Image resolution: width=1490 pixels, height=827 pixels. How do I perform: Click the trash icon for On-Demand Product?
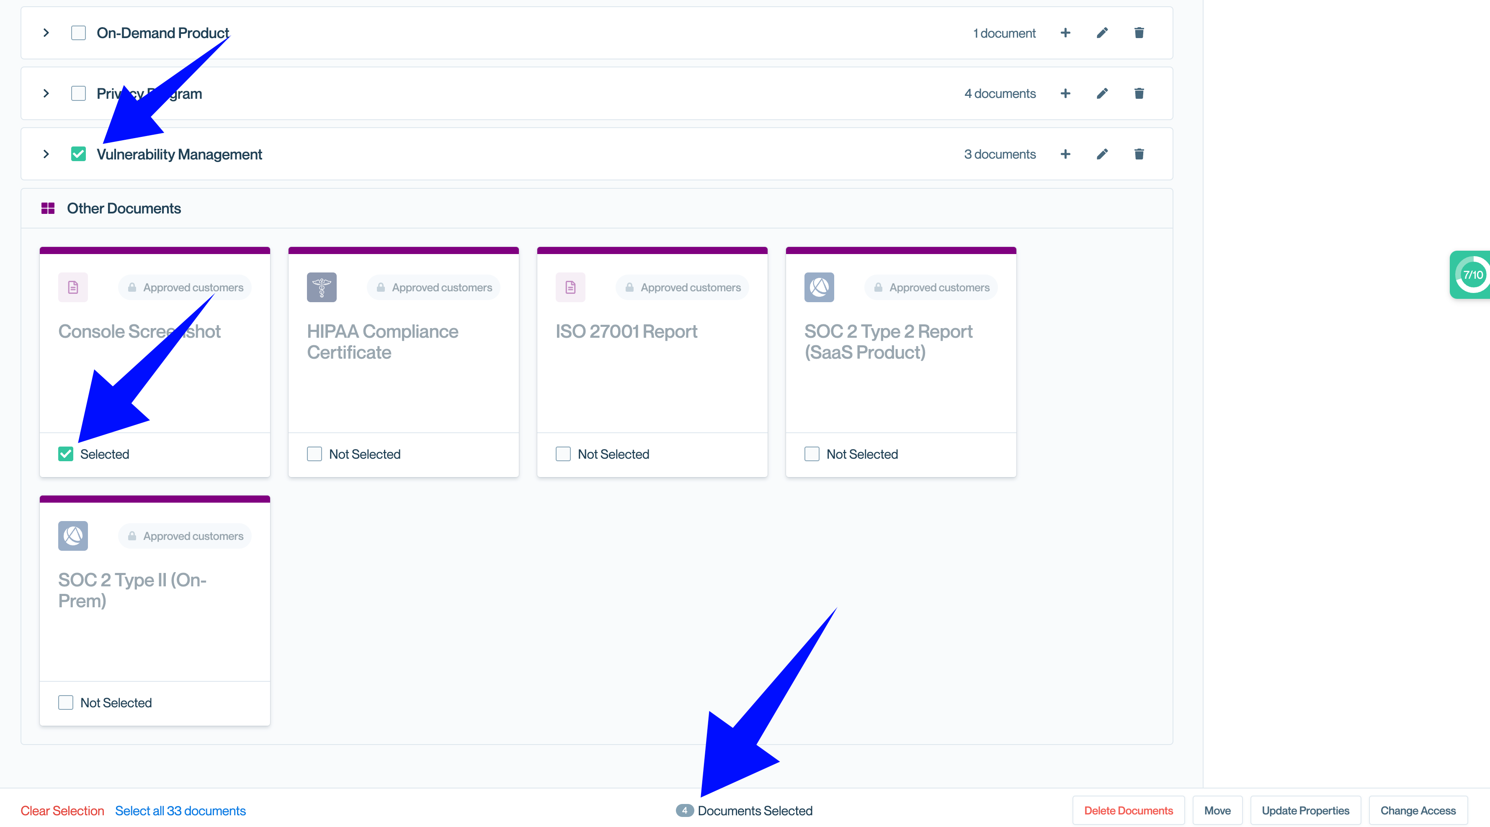pos(1139,33)
